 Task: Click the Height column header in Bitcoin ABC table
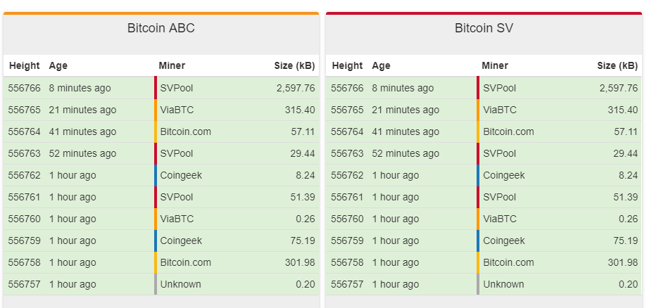[x=24, y=66]
